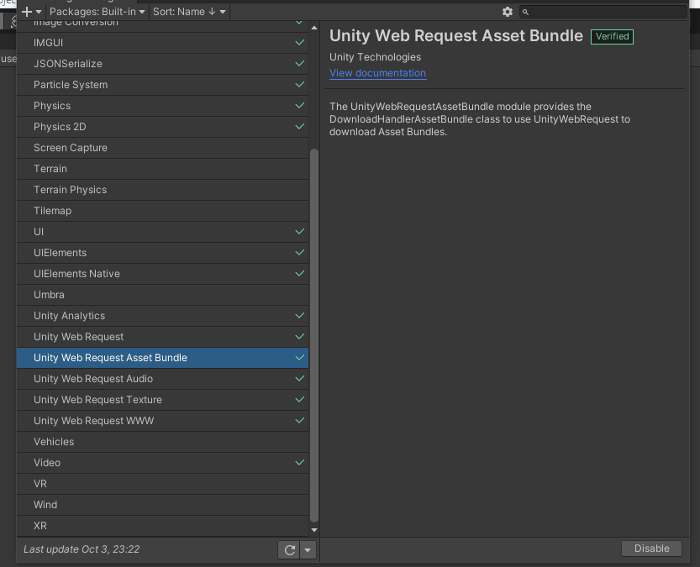Select the XR package
The height and width of the screenshot is (567, 700).
(162, 526)
